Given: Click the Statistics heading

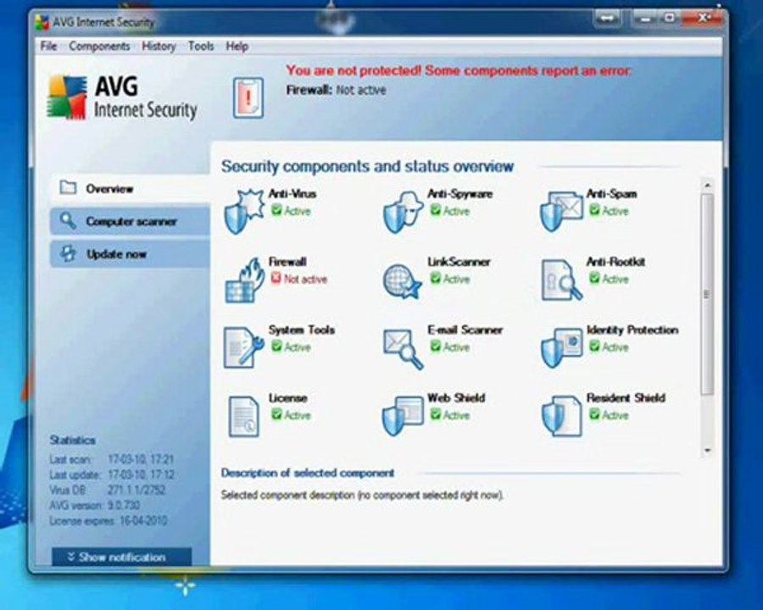Looking at the screenshot, I should click(x=73, y=441).
